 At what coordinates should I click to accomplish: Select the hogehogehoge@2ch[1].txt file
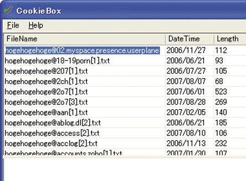46,81
